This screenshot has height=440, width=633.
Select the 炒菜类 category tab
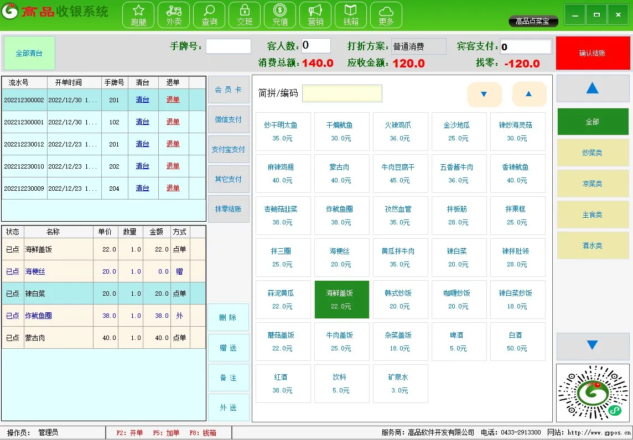(x=592, y=153)
